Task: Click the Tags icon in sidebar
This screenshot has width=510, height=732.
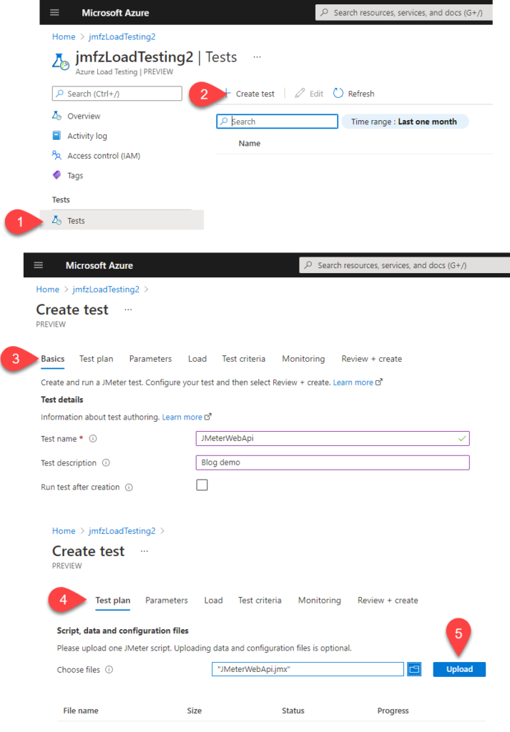Action: [x=57, y=175]
